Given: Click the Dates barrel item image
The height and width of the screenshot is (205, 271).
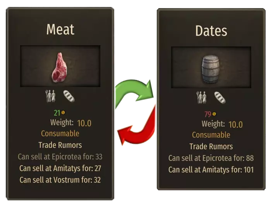Looking at the screenshot, I should pos(211,69).
